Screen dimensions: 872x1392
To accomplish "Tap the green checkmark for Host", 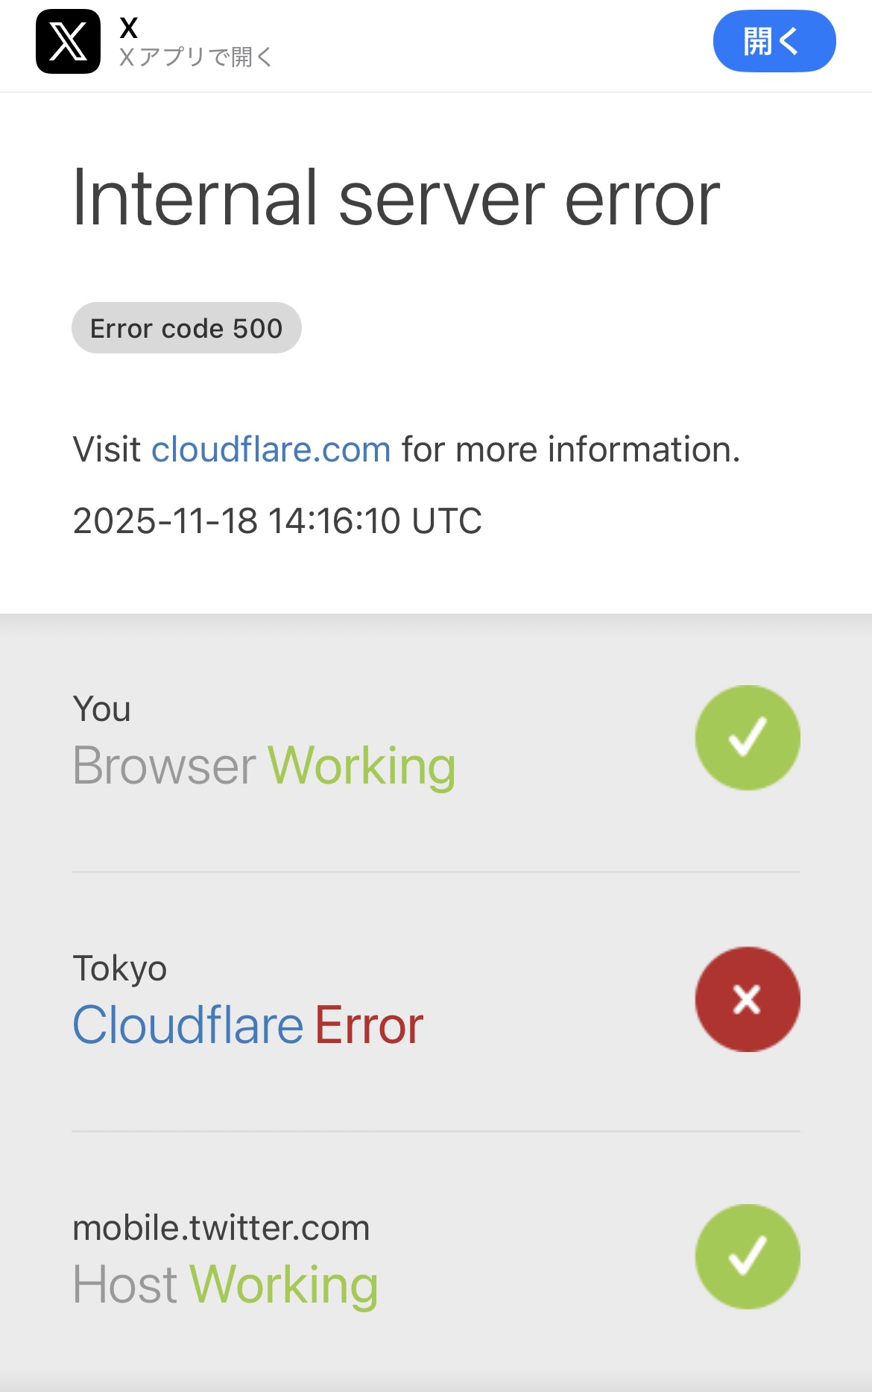I will coord(748,1256).
